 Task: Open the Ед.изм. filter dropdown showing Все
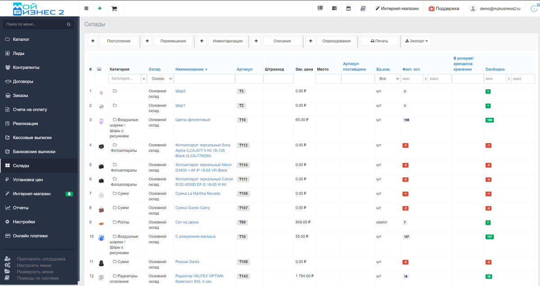(x=387, y=79)
